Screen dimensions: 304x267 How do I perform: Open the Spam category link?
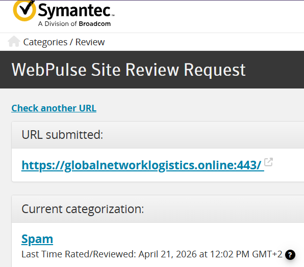pos(37,240)
